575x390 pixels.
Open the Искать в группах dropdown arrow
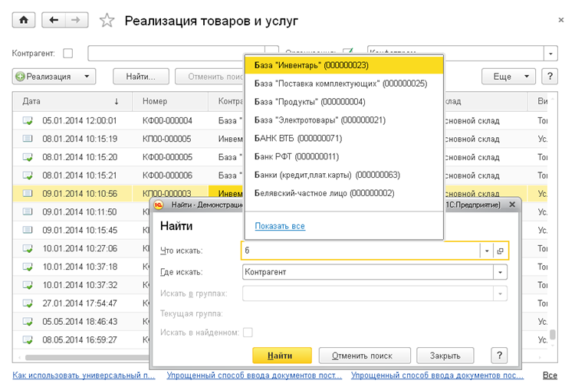500,293
